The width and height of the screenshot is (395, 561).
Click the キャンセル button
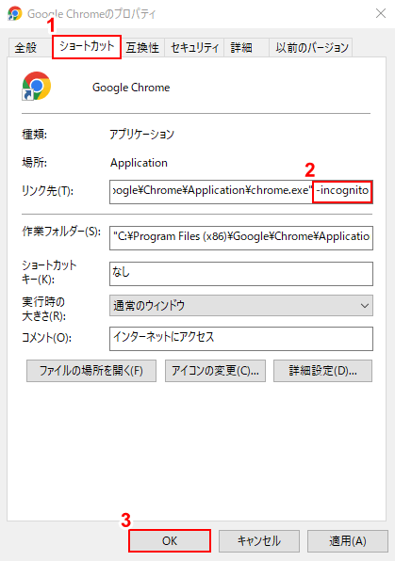(x=259, y=540)
